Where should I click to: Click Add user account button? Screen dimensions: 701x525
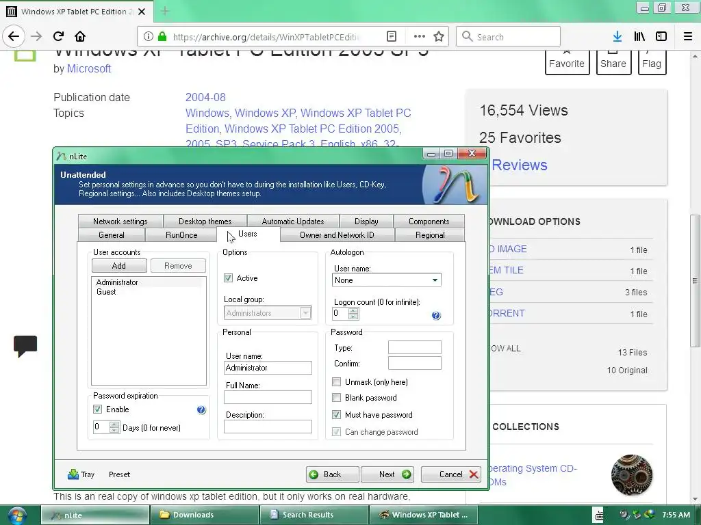coord(119,266)
